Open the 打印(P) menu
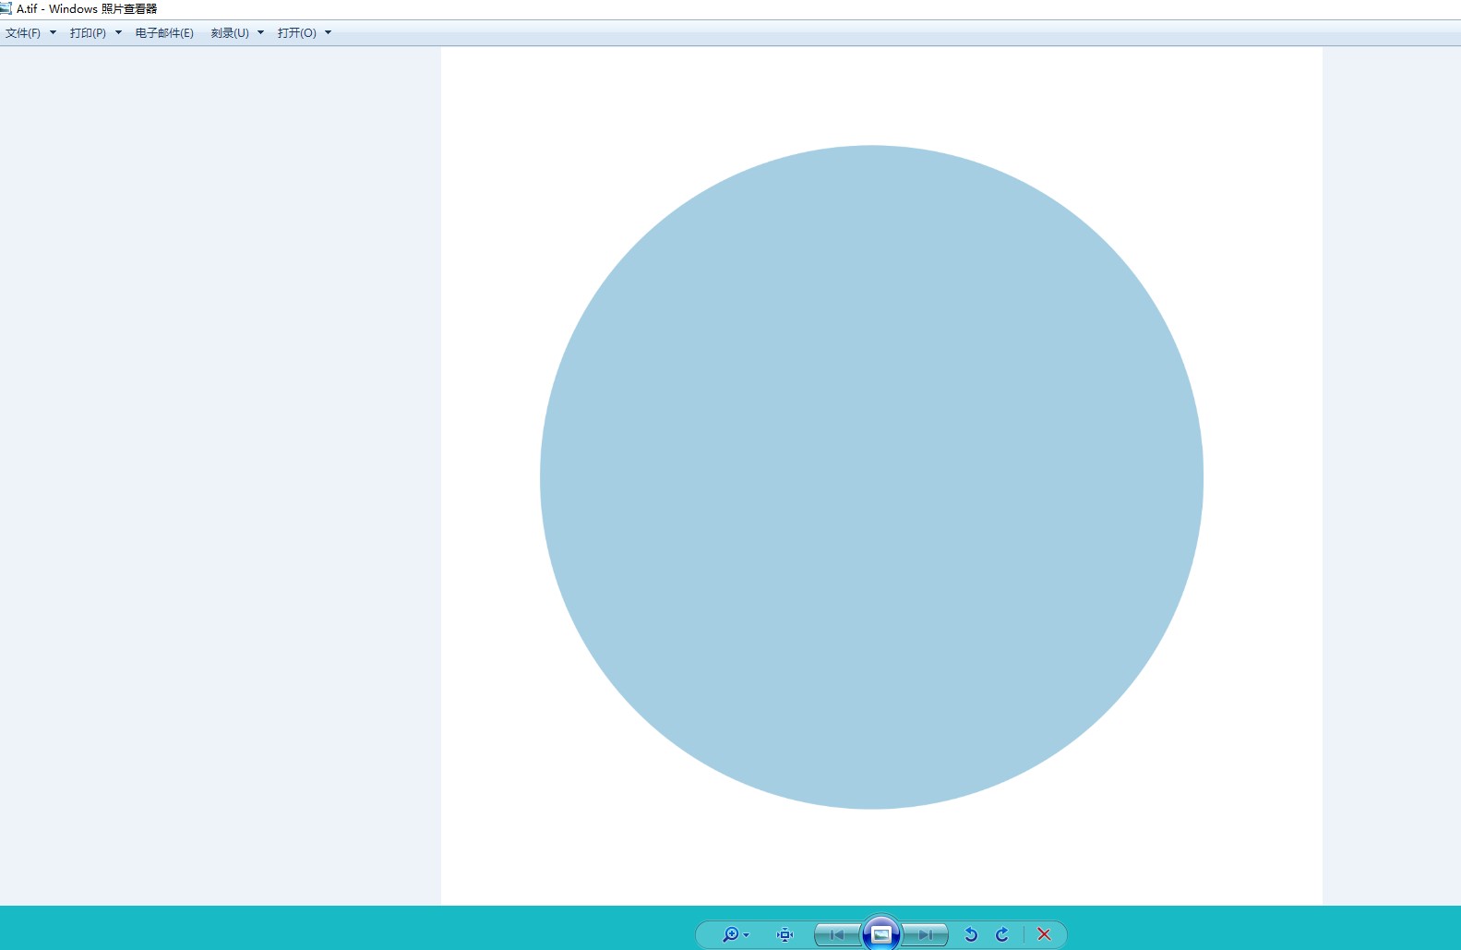 pos(88,33)
